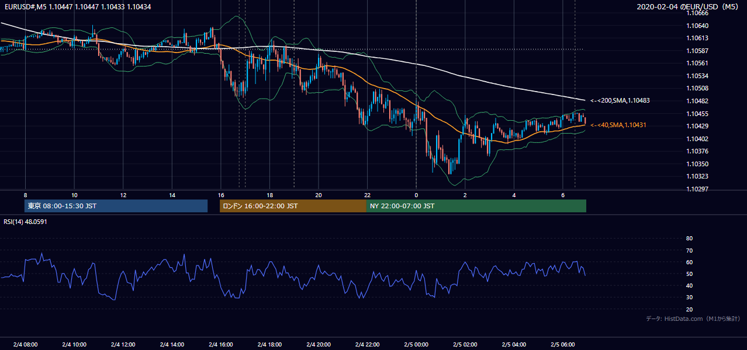Image resolution: width=747 pixels, height=350 pixels.
Task: Click the bottom time label 2/4 10:00
Action: click(74, 345)
